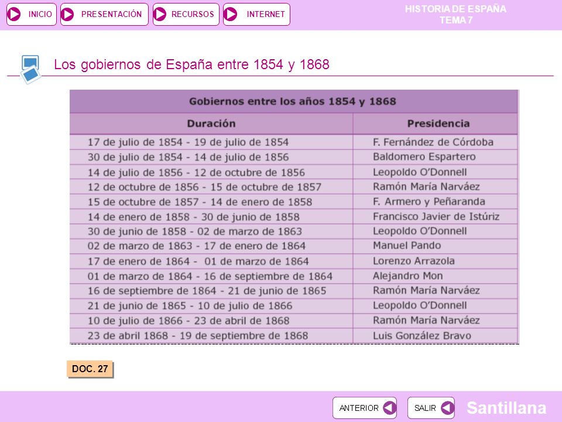The width and height of the screenshot is (562, 422).
Task: Click the Duración column header
Action: [x=211, y=124]
